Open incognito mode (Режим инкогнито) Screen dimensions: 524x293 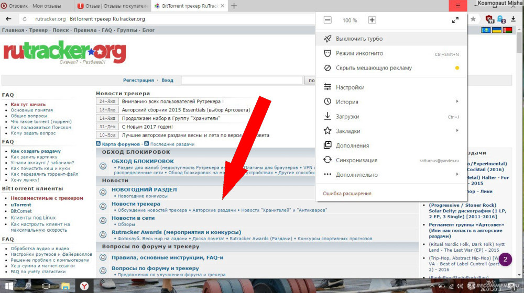(x=391, y=53)
